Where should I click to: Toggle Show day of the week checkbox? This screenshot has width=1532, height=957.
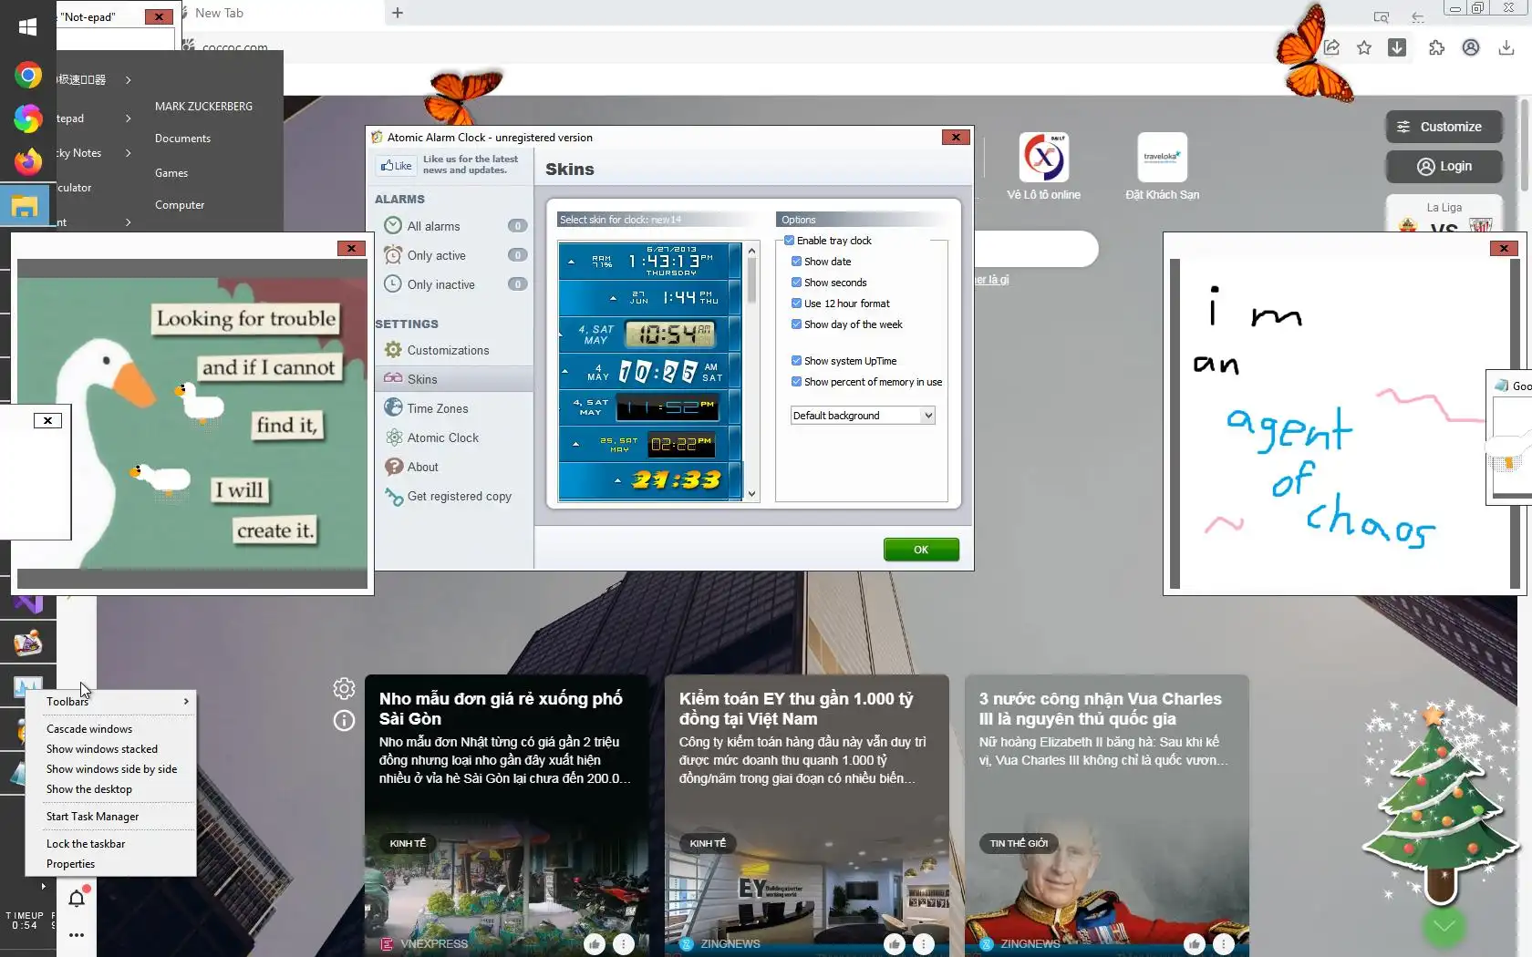pyautogui.click(x=797, y=324)
